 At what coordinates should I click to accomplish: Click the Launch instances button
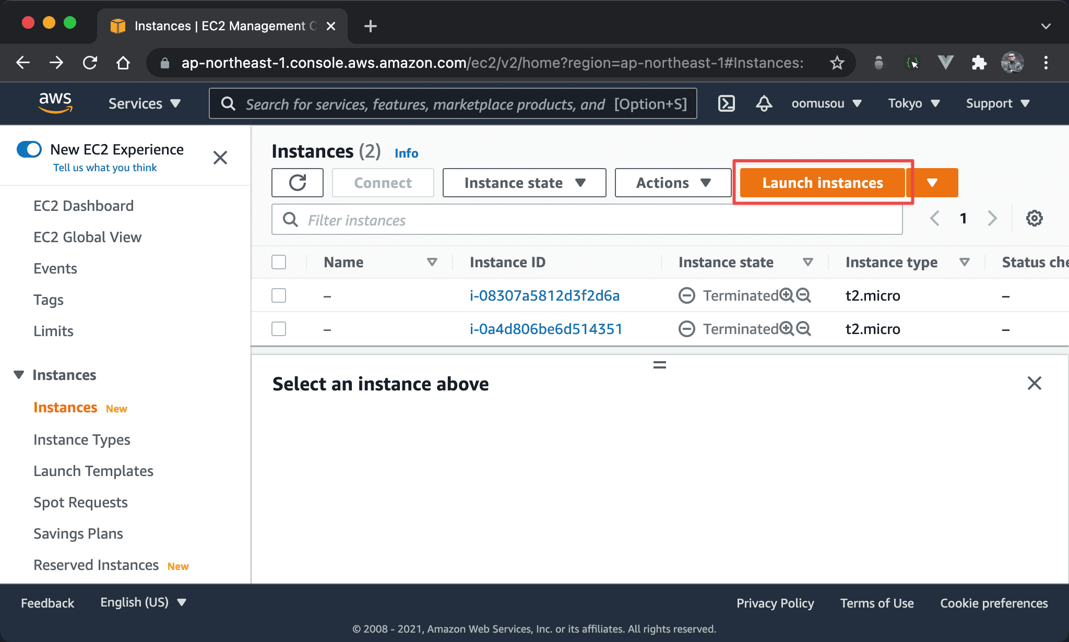[x=823, y=183]
